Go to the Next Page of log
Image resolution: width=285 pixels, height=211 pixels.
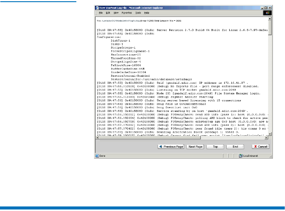tap(195, 147)
